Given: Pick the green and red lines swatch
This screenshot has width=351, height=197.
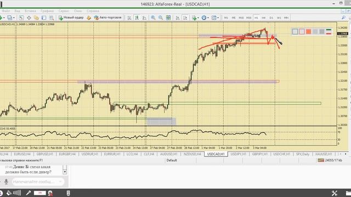Looking at the screenshot, I should coord(329,32).
